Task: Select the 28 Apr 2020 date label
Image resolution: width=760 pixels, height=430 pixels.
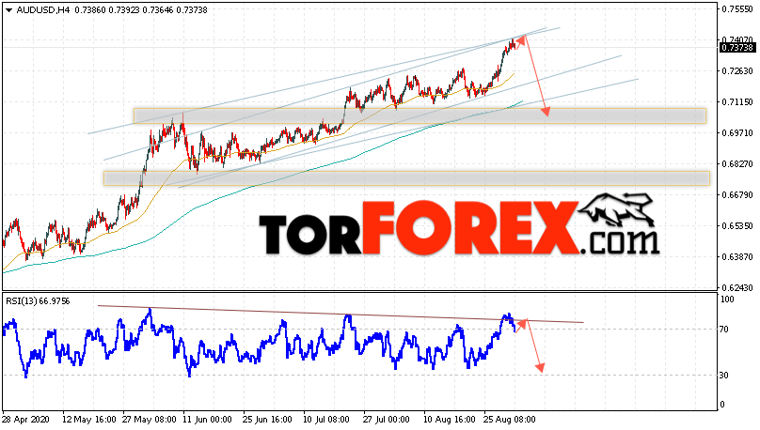Action: tap(24, 420)
